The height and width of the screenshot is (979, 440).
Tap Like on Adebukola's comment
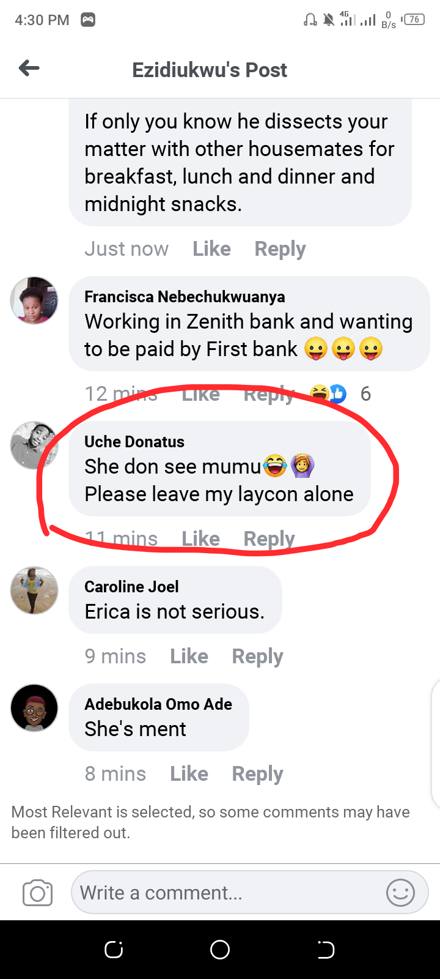pos(189,773)
